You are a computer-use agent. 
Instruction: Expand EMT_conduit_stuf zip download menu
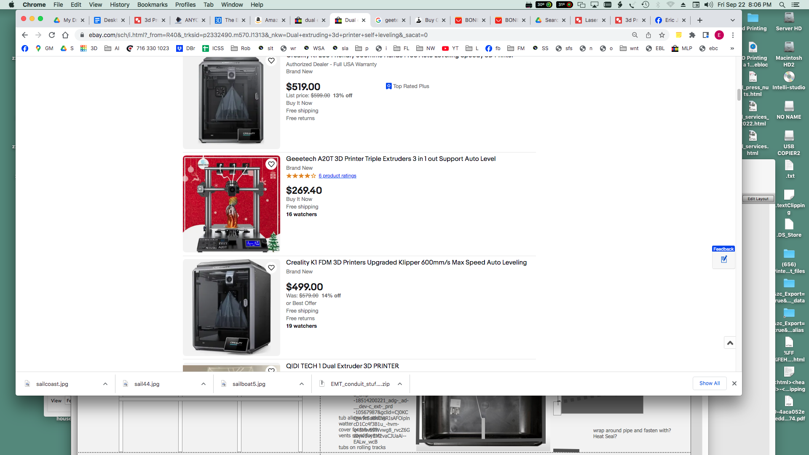tap(400, 384)
